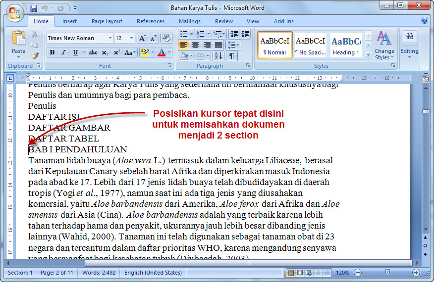Apply the red font color
434x282 pixels.
162,52
